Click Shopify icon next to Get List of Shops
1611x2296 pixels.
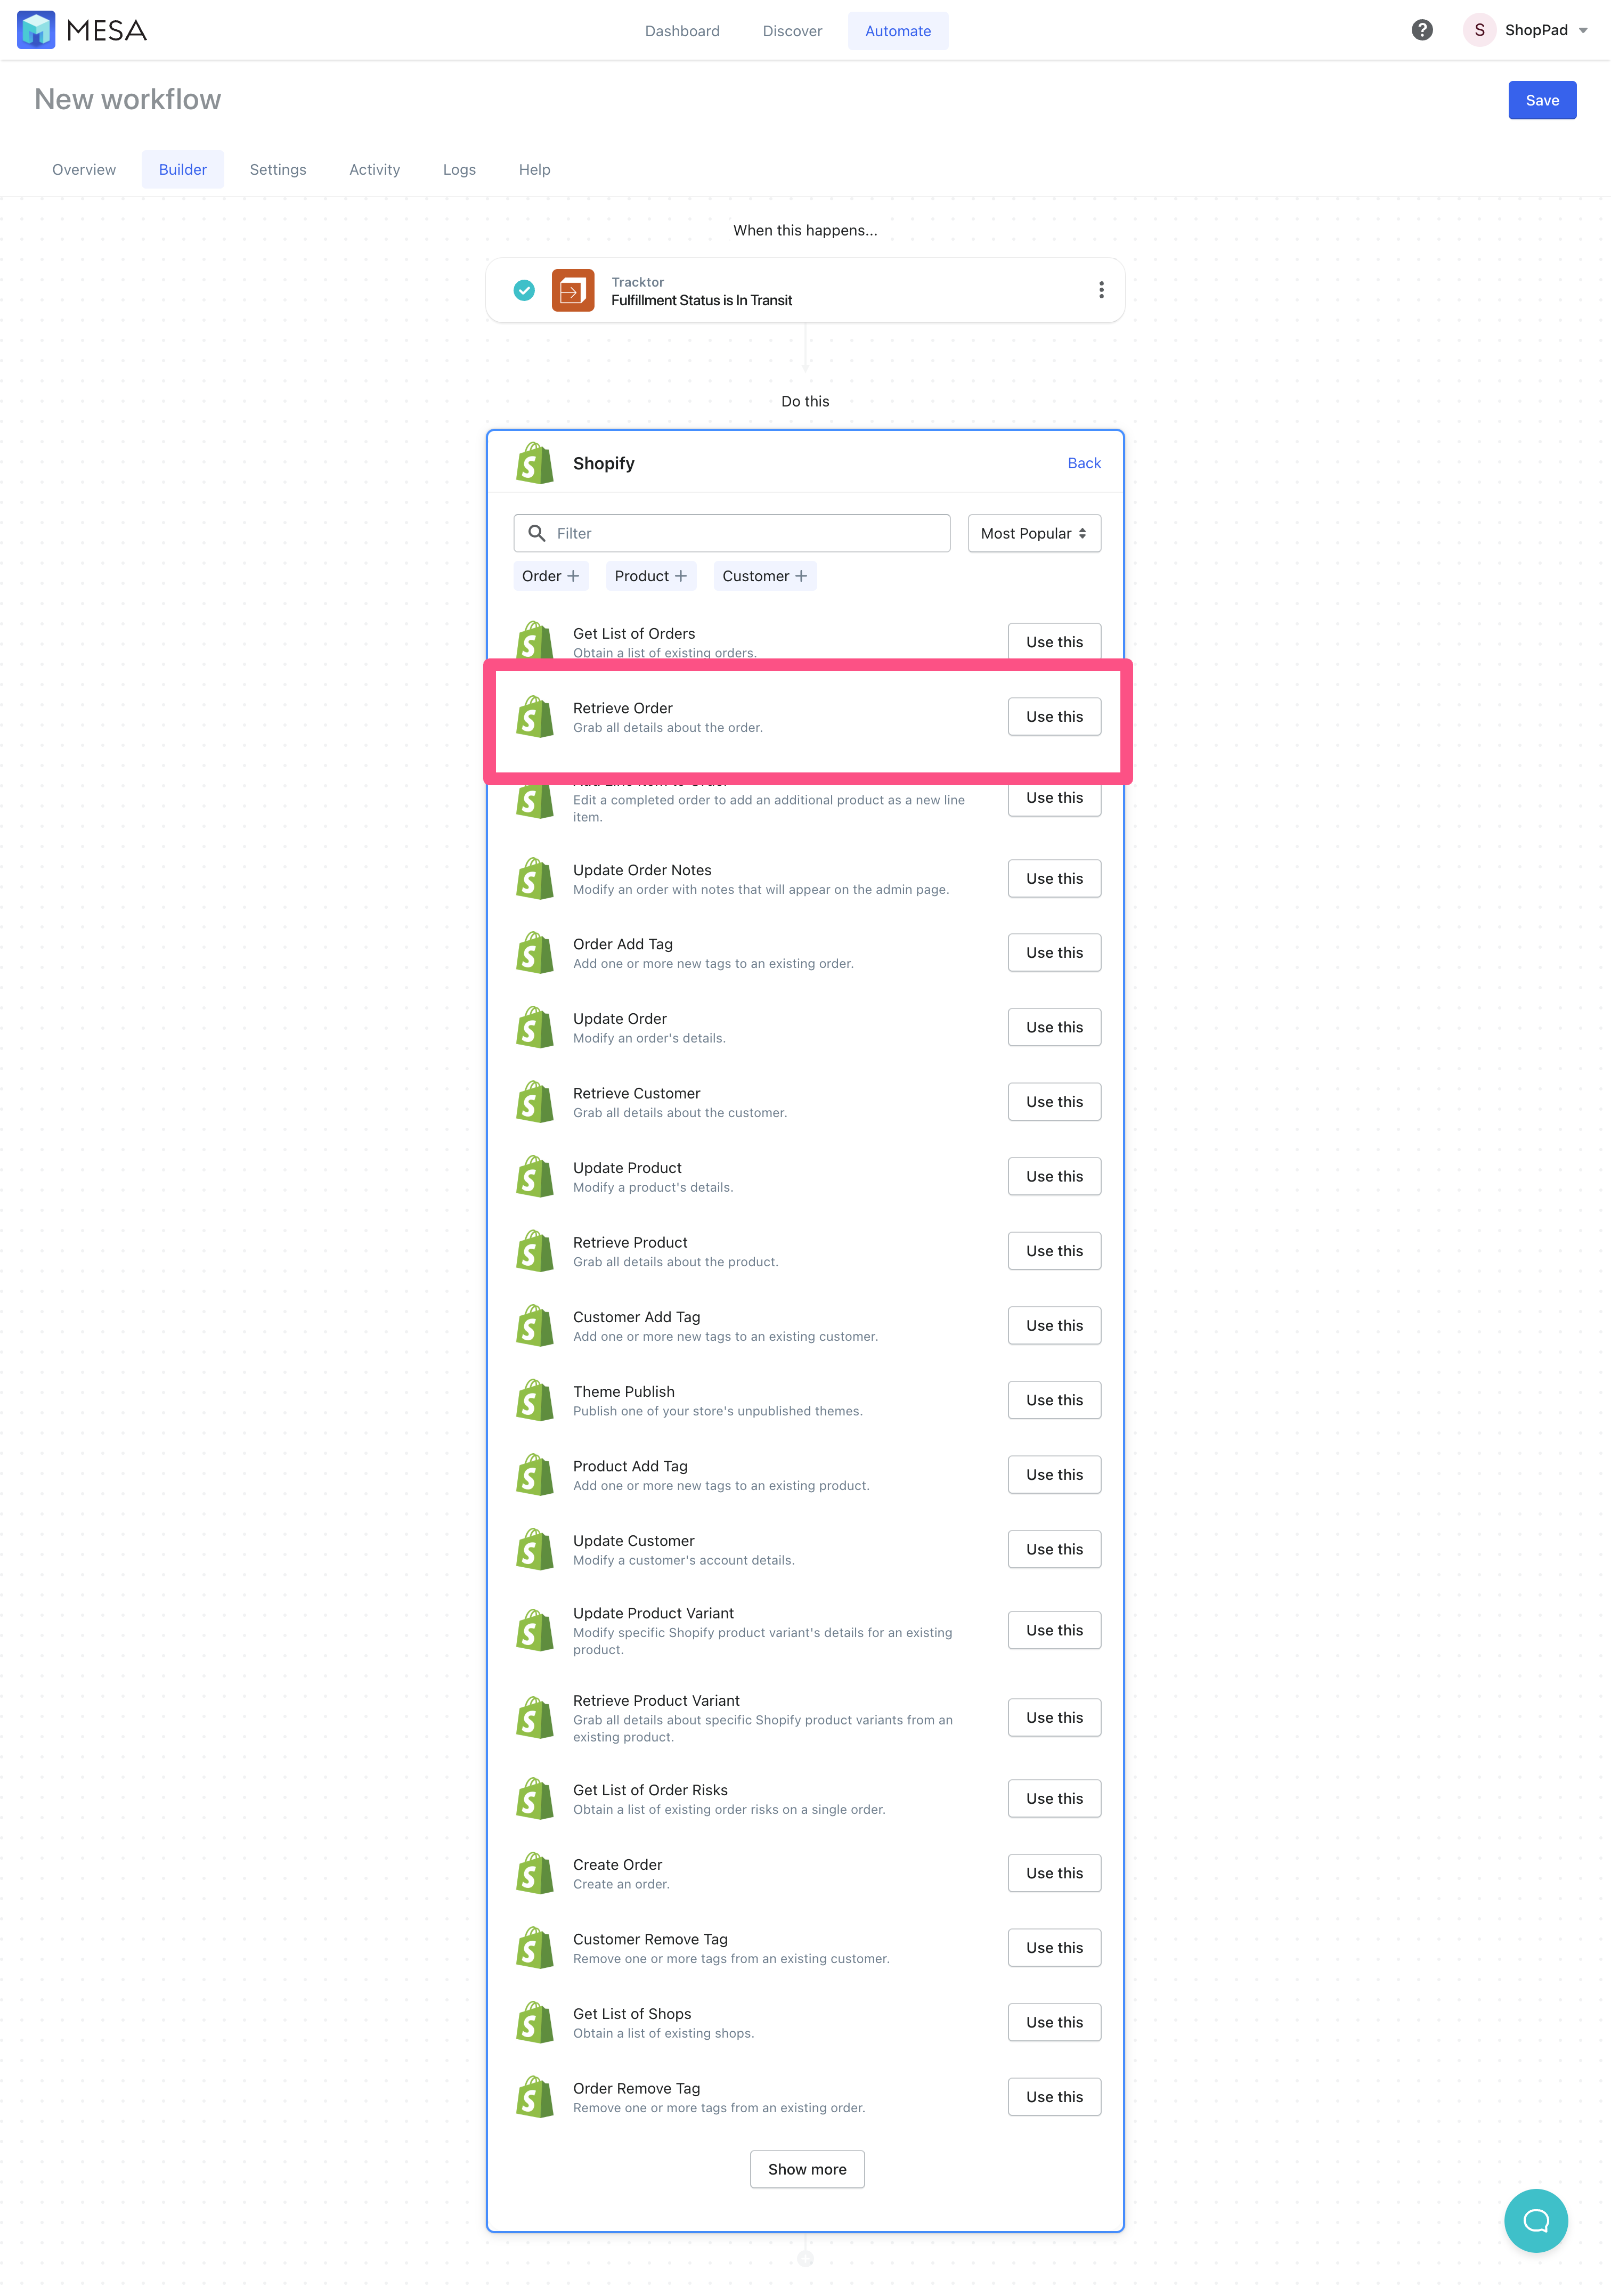(535, 2022)
